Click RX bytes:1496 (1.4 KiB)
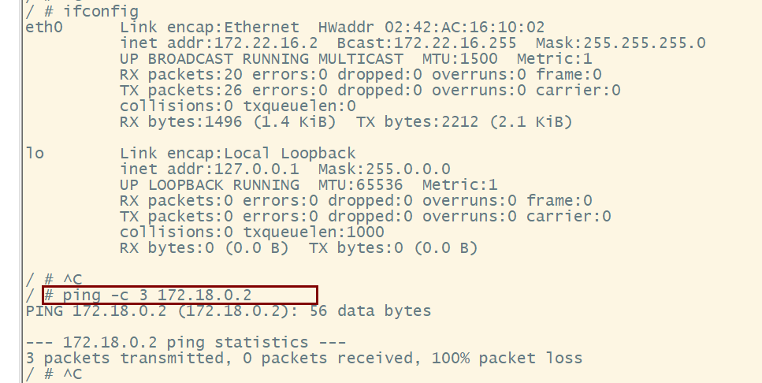This screenshot has height=383, width=762. (228, 121)
